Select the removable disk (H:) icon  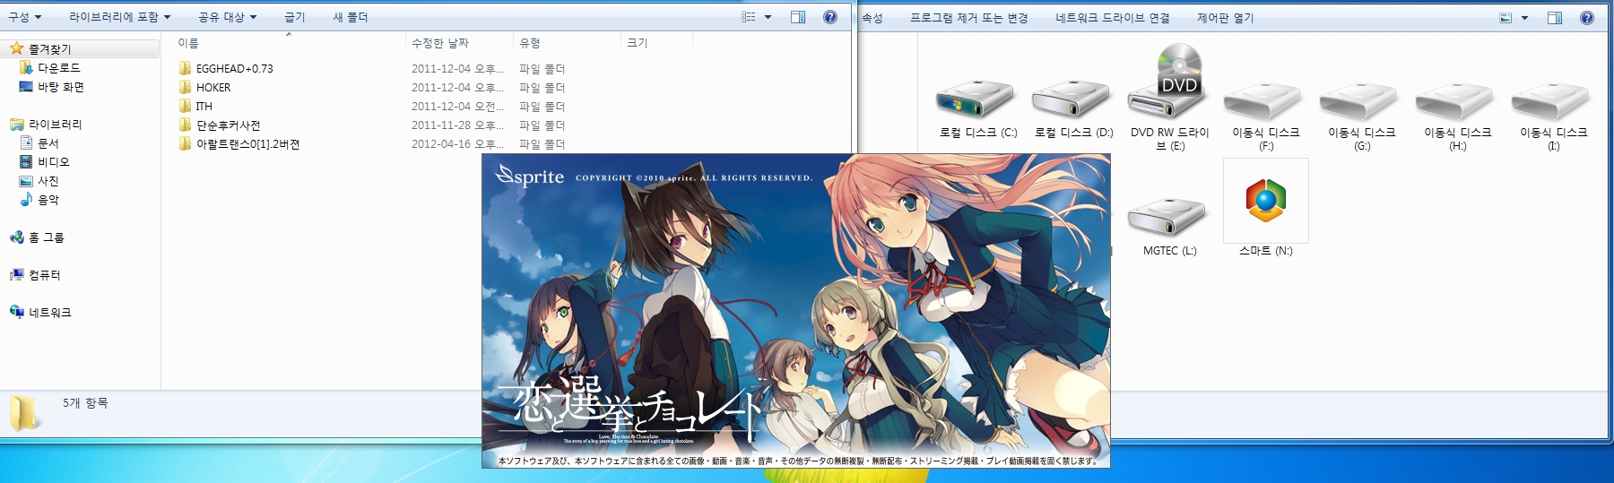1457,103
